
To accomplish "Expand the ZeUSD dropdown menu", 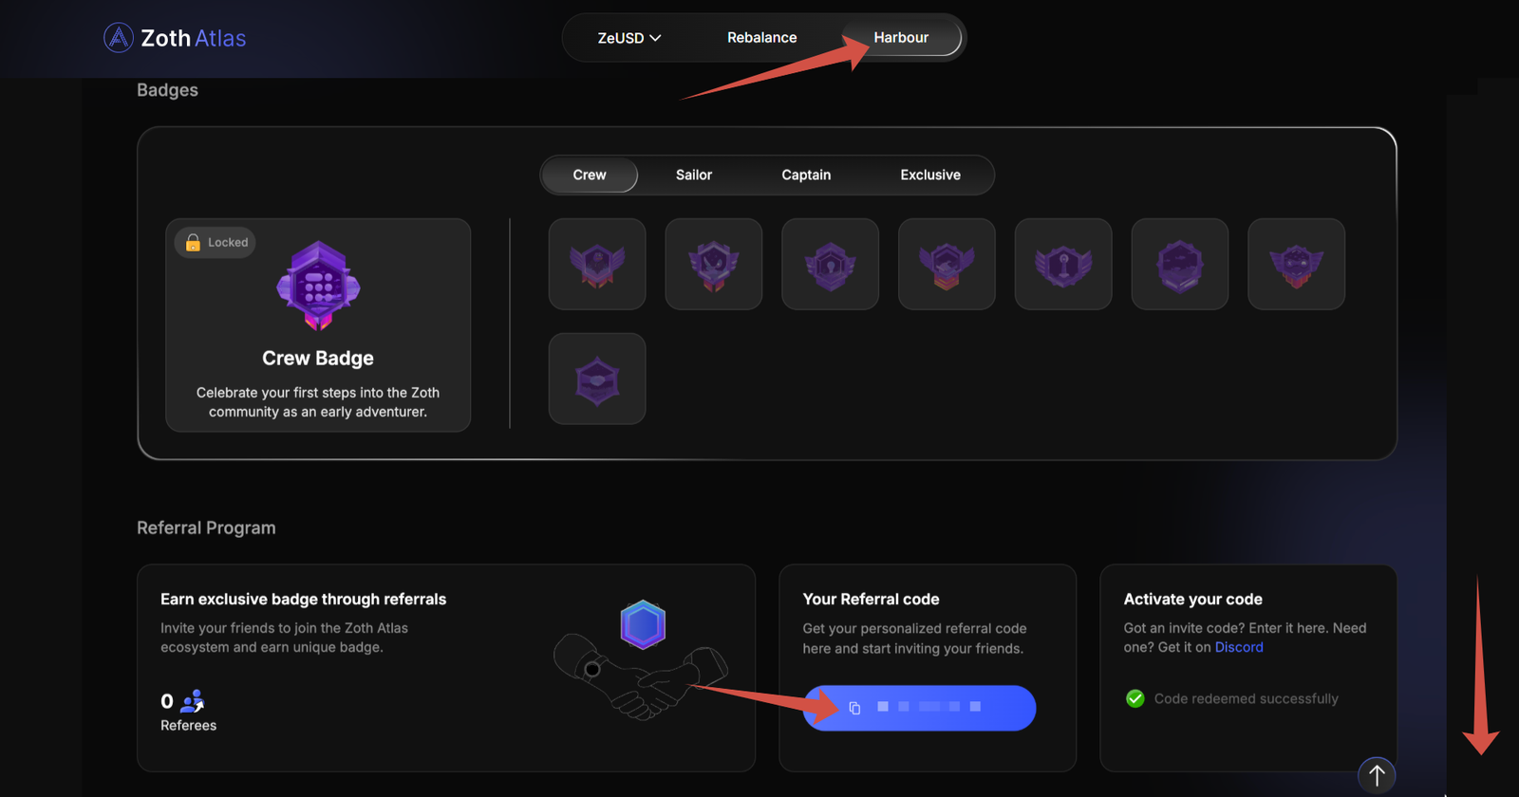I will click(x=628, y=38).
